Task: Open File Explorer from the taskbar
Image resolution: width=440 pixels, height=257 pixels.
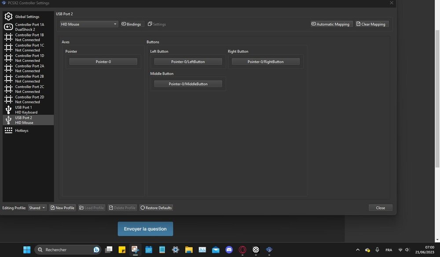Action: pos(189,250)
